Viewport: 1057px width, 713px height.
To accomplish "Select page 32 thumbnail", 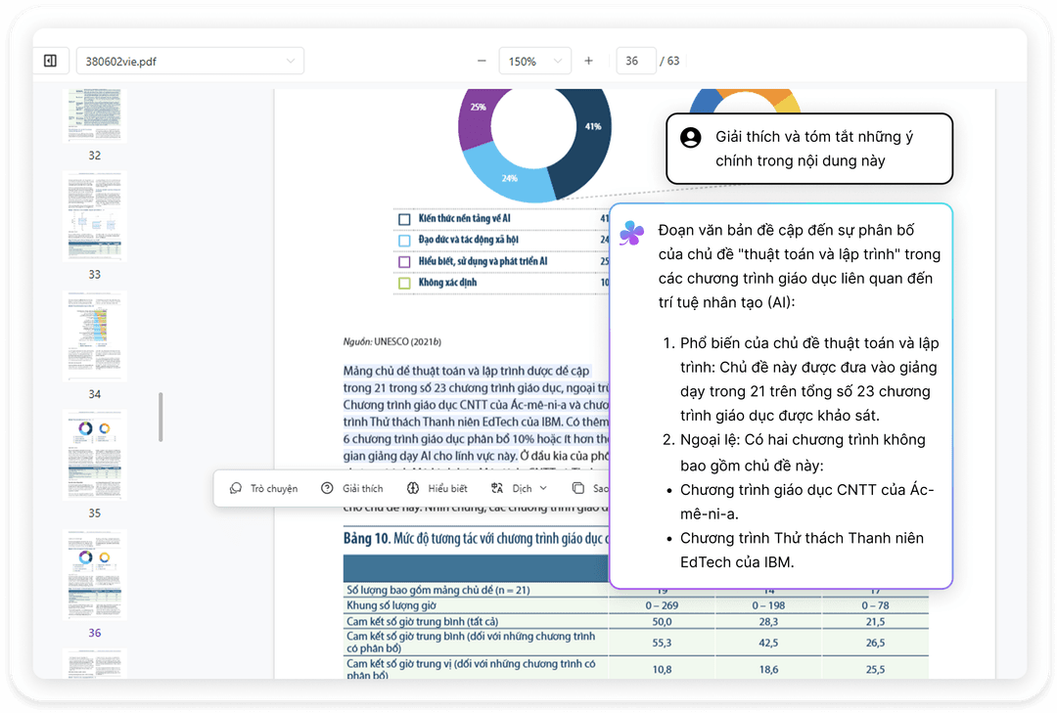I will click(95, 116).
